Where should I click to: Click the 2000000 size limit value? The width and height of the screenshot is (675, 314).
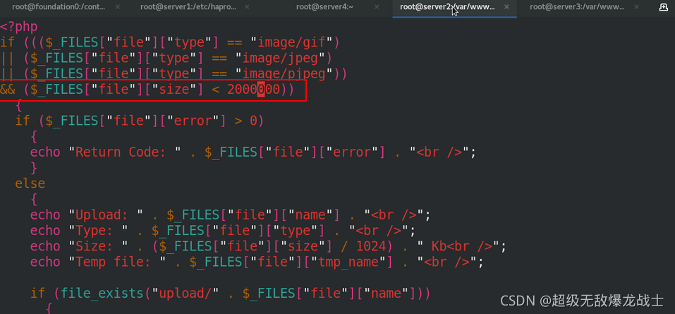tap(253, 89)
